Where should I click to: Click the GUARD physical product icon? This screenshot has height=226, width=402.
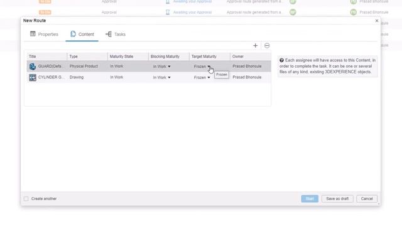(x=33, y=67)
